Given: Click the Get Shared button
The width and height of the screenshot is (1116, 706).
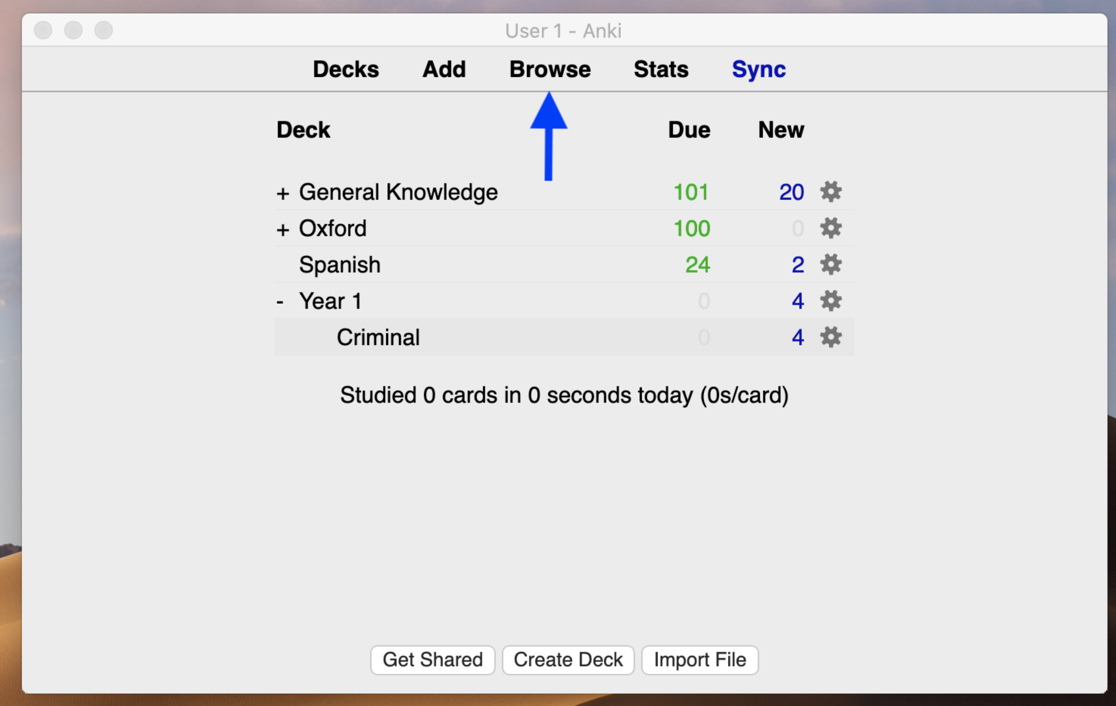Looking at the screenshot, I should tap(432, 660).
